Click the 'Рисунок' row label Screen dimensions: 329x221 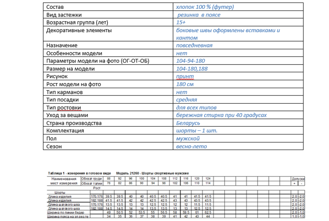(57, 76)
